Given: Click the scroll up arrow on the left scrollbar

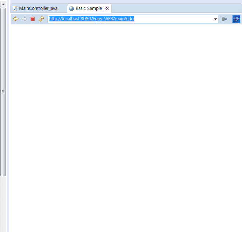Looking at the screenshot, I should pos(3,4).
